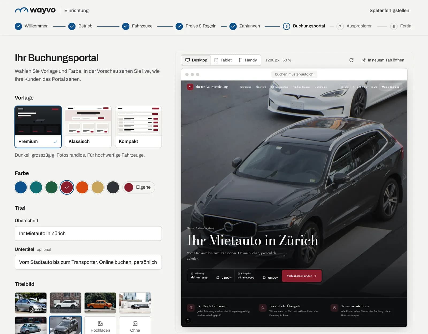The height and width of the screenshot is (334, 428).
Task: Choose the green color swatch
Action: [51, 187]
